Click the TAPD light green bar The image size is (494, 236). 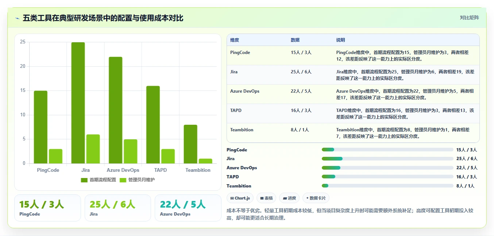point(168,156)
